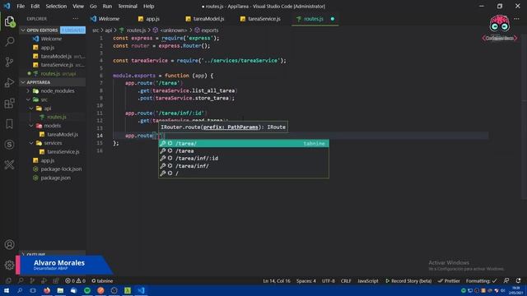
Task: Open the Selection menu
Action: click(x=56, y=6)
